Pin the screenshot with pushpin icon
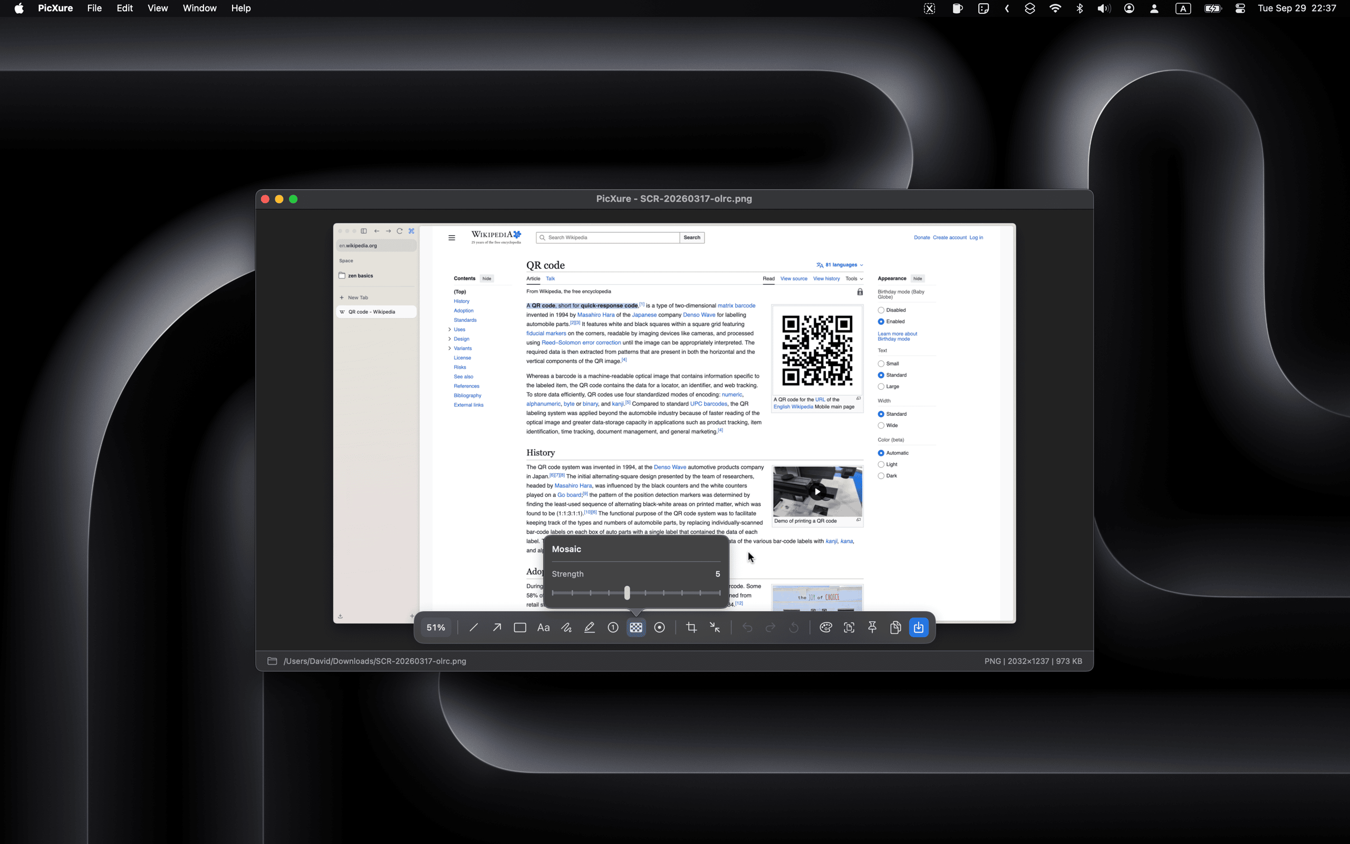 pos(872,627)
